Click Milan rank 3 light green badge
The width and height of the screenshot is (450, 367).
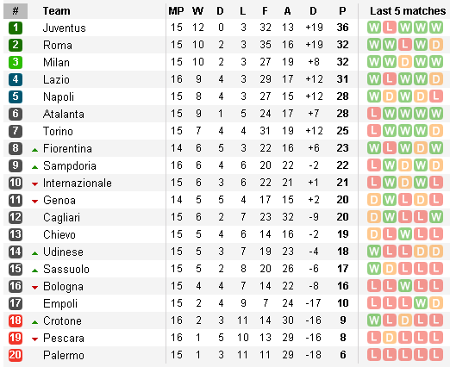pyautogui.click(x=16, y=62)
